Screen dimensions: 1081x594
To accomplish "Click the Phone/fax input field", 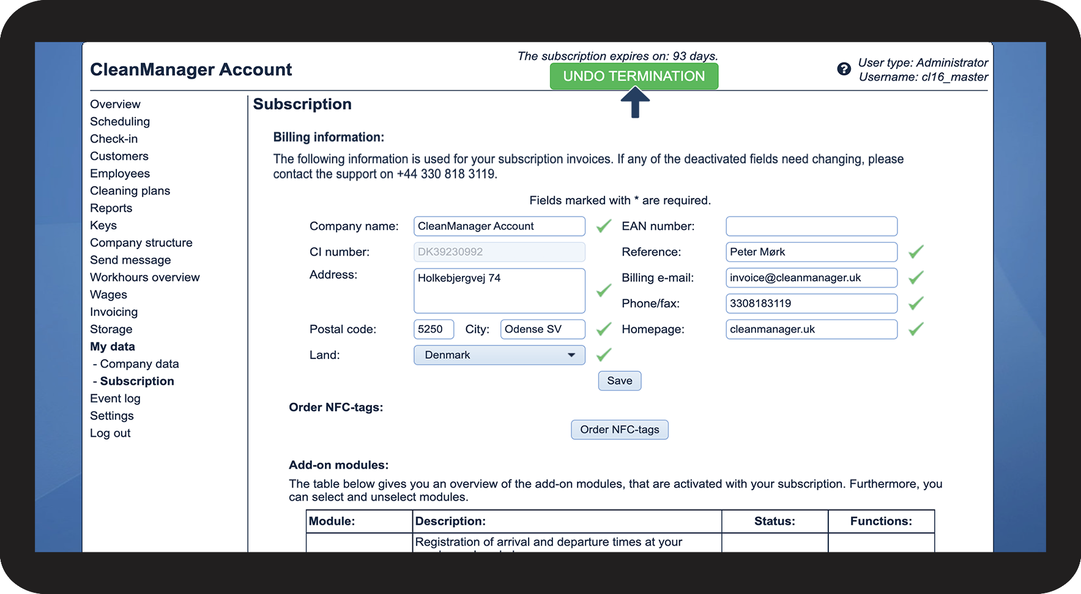I will pyautogui.click(x=811, y=303).
